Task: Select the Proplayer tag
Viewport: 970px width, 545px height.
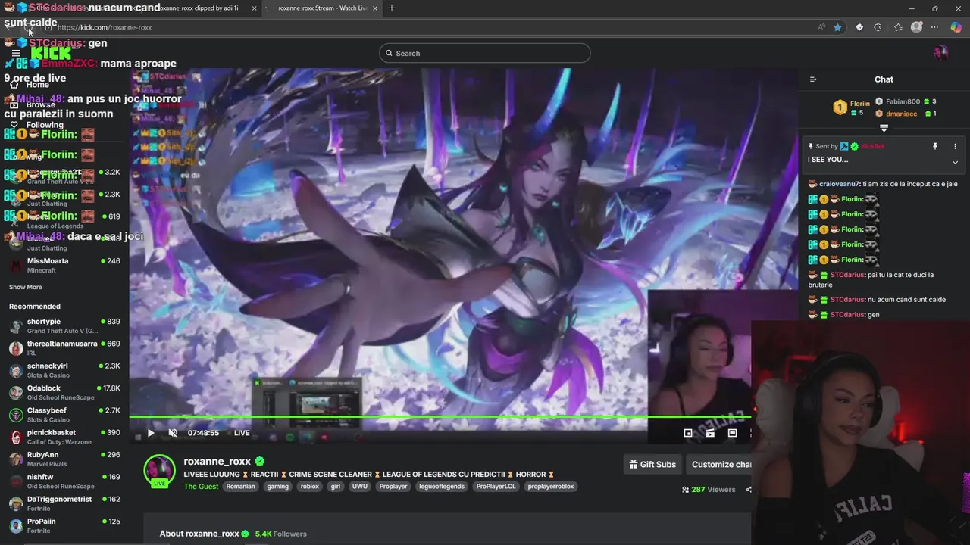Action: 393,487
